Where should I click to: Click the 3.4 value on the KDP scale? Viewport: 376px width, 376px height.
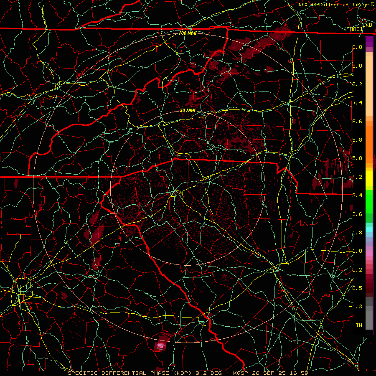point(357,196)
